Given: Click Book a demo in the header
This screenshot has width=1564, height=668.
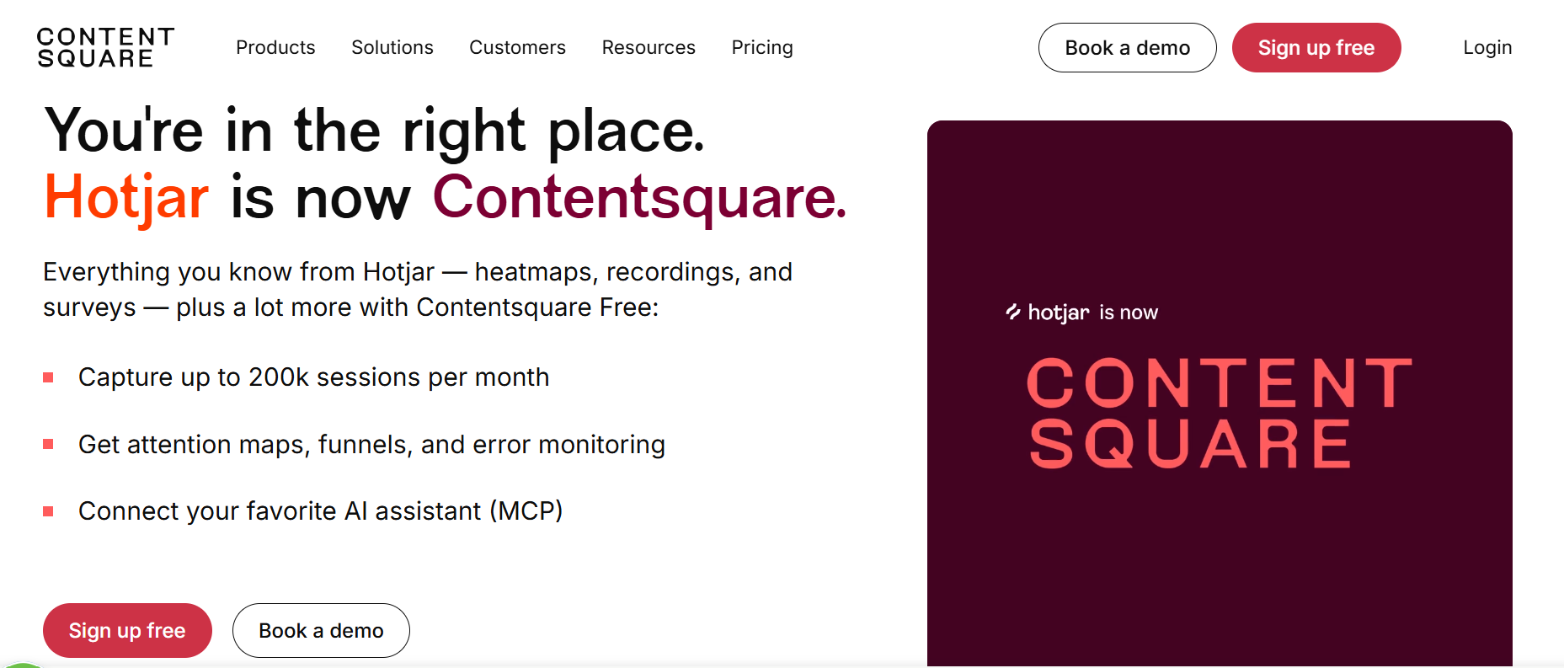Looking at the screenshot, I should [x=1127, y=47].
